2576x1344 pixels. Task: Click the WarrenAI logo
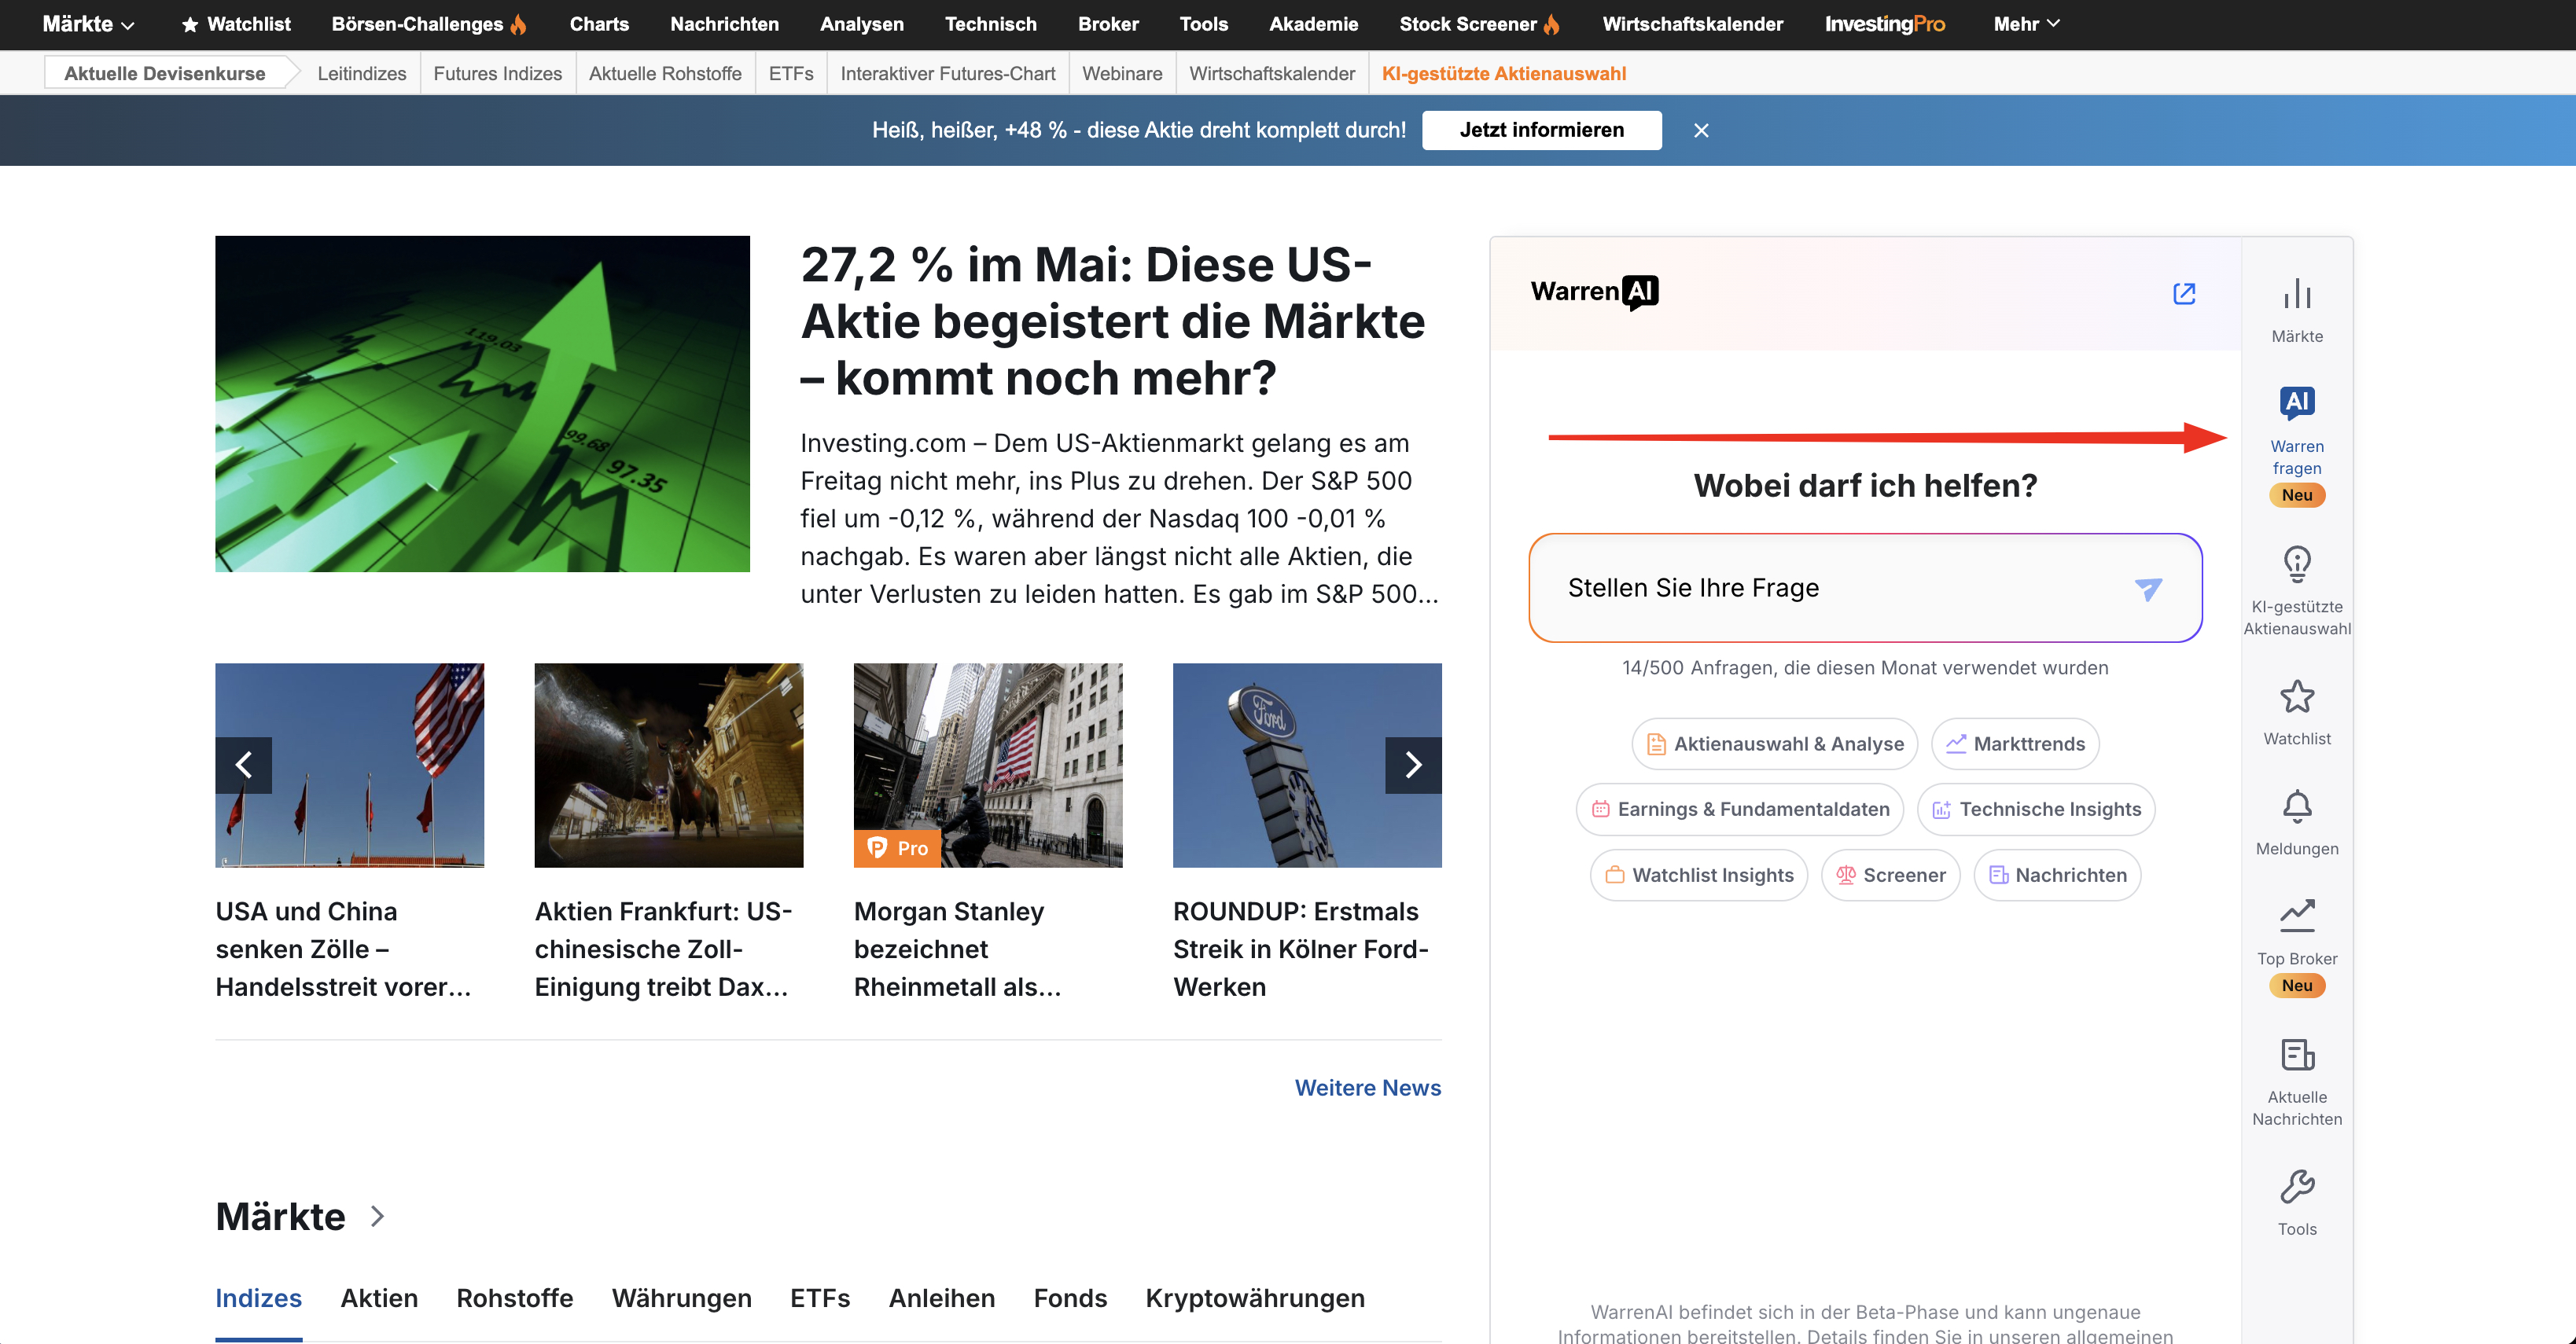[x=1594, y=292]
